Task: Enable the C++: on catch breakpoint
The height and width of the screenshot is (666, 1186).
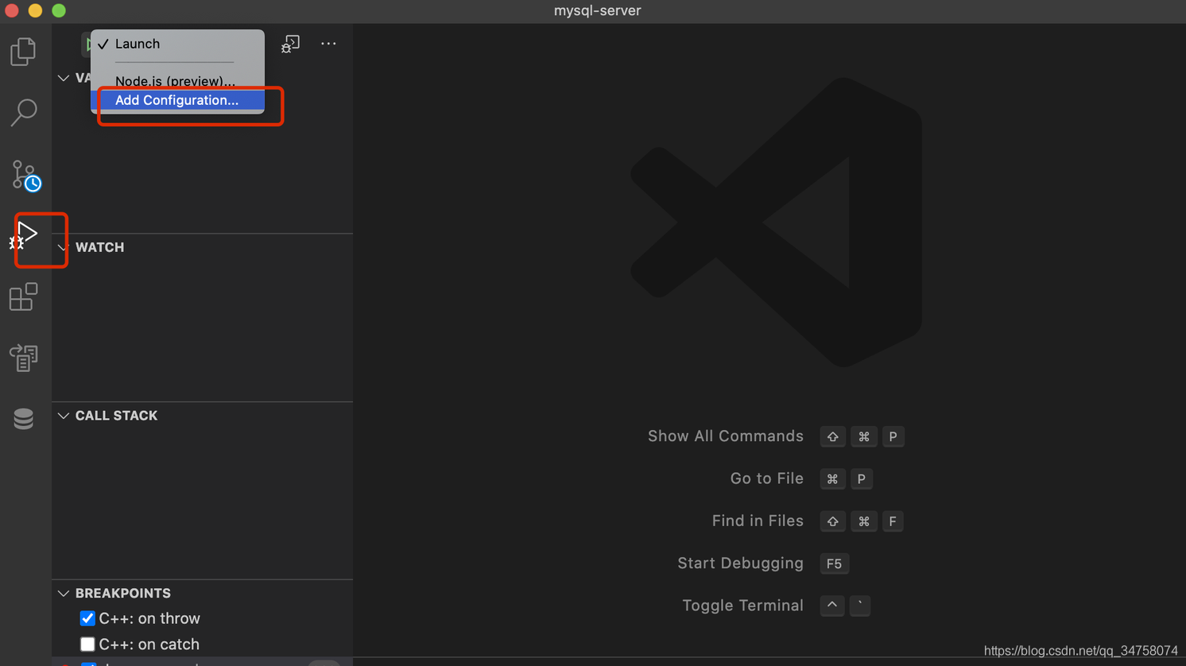Action: click(87, 645)
